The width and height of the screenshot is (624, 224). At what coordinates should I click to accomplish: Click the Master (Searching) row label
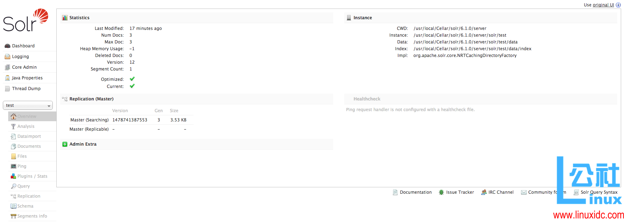coord(89,120)
